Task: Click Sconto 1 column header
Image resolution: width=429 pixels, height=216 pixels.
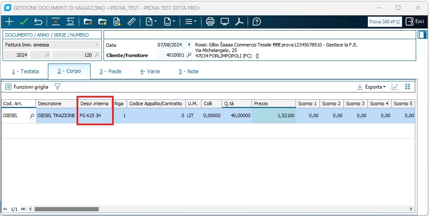Action: 308,104
